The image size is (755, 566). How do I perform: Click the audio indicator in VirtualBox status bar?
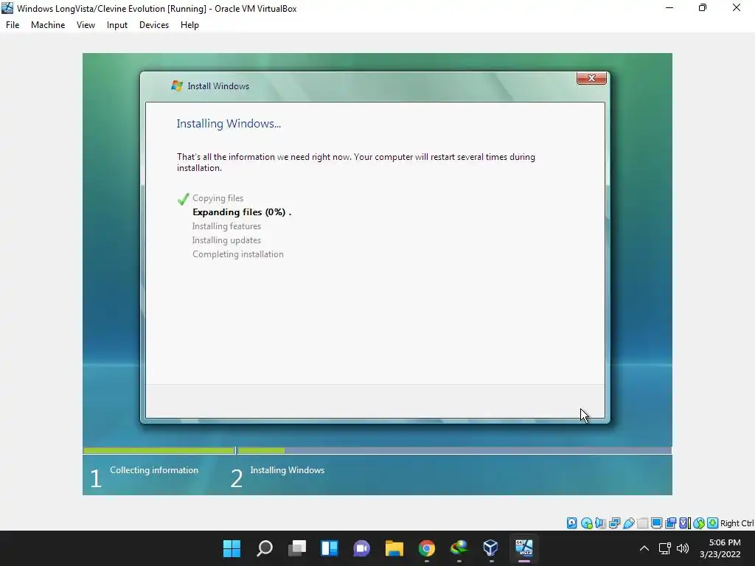[x=600, y=523]
